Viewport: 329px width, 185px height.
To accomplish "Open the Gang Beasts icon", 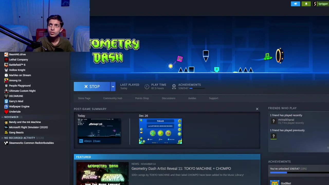I will click(6, 133).
